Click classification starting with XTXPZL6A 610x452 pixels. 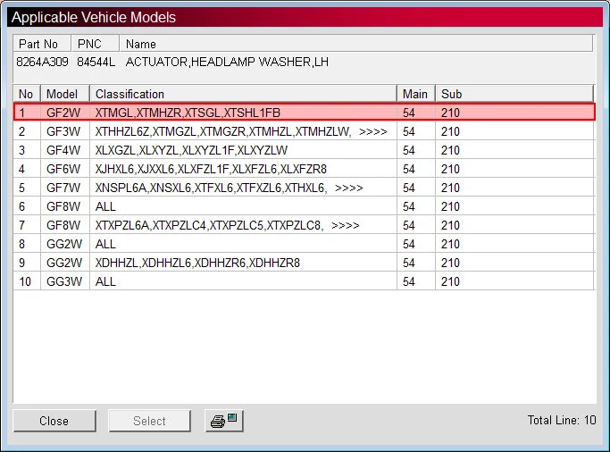(227, 225)
